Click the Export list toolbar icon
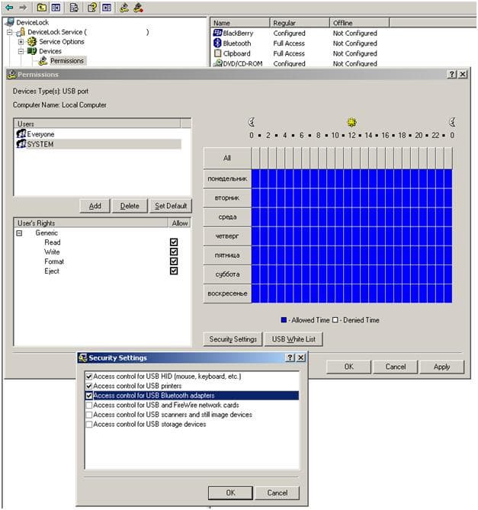The image size is (478, 510). (x=74, y=7)
